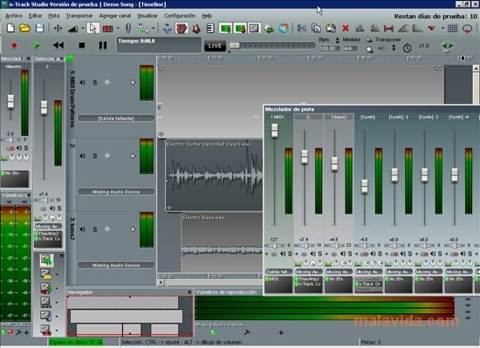This screenshot has height=348, width=480.
Task: Click the red mixer console icon
Action: [x=182, y=29]
